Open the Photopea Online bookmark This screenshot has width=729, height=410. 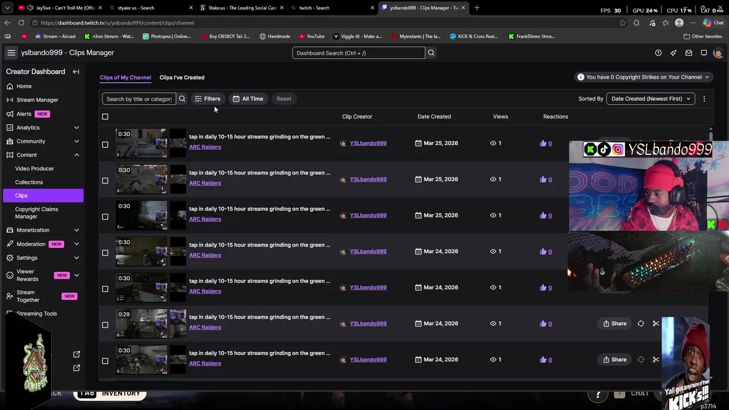pyautogui.click(x=167, y=36)
